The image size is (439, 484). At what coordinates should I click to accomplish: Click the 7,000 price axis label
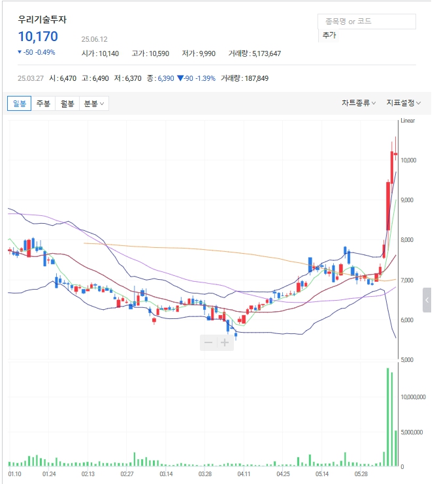407,280
